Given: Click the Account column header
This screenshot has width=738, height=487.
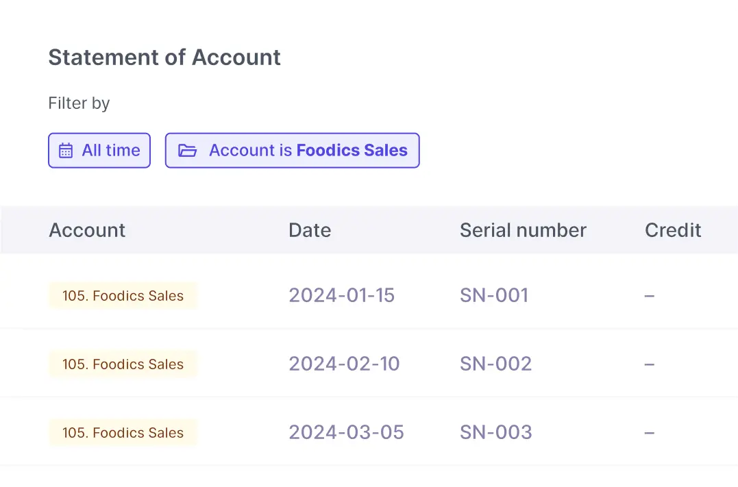Looking at the screenshot, I should coord(87,230).
